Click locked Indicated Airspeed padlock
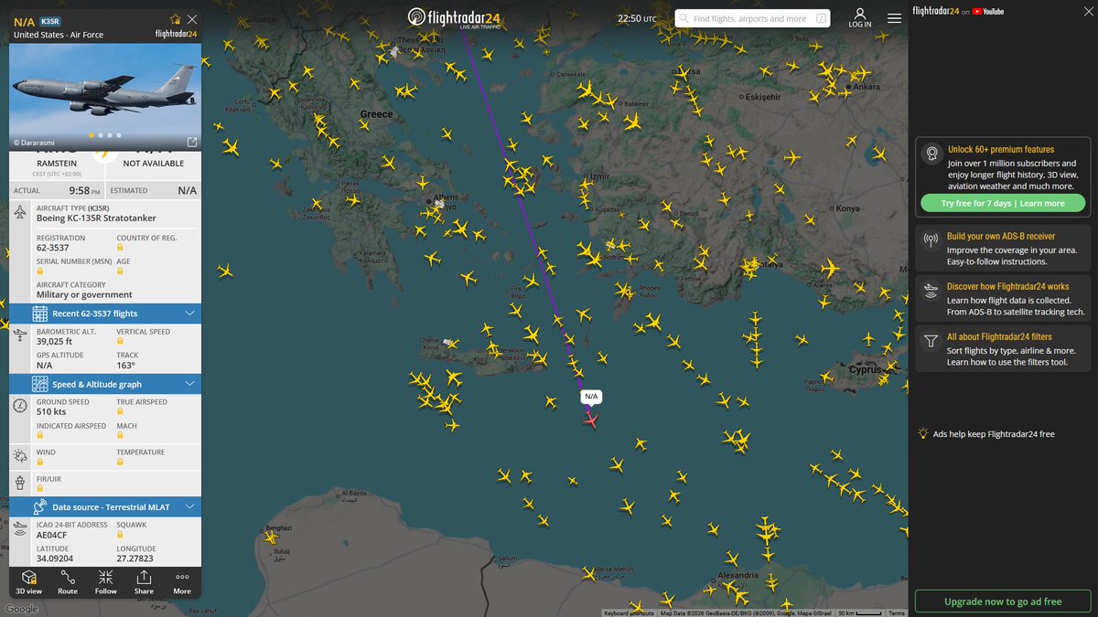 click(40, 436)
